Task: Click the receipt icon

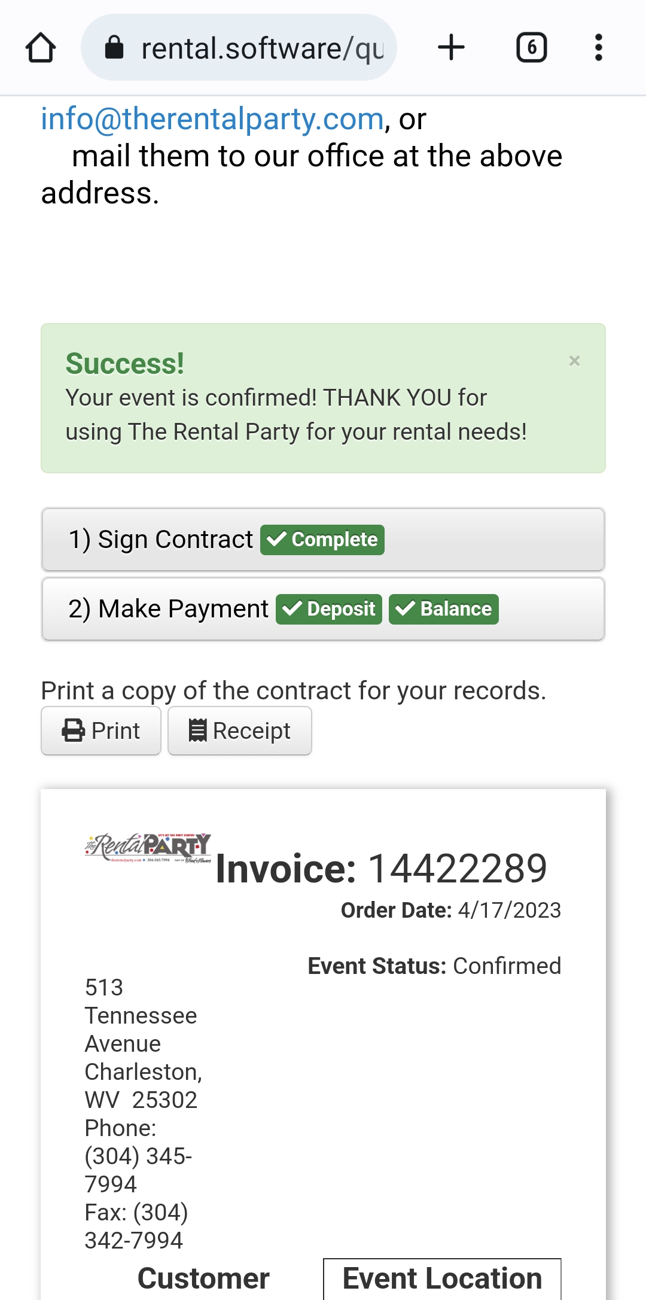Action: pyautogui.click(x=197, y=730)
